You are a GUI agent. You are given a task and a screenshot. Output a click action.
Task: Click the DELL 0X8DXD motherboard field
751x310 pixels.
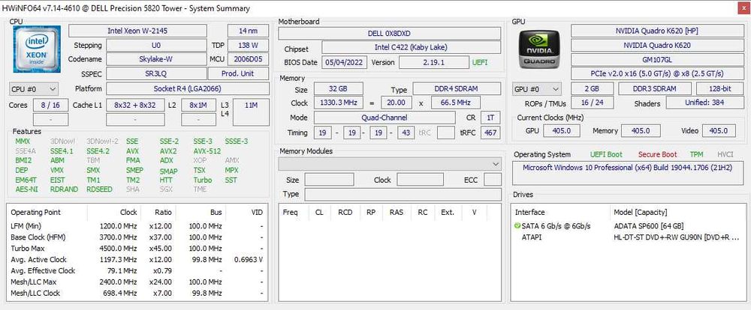(x=389, y=34)
